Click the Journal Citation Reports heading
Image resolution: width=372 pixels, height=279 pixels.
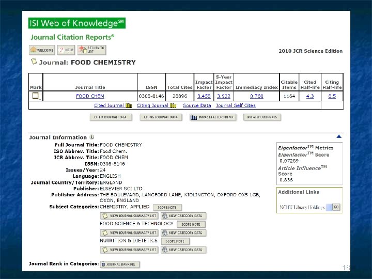coord(72,37)
